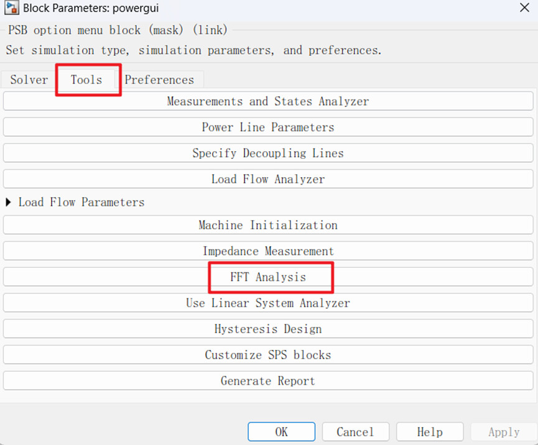
Task: Close the powergui Block Parameters dialog
Action: tap(524, 9)
